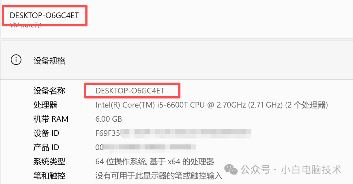Click the info icon beside 设备规格
This screenshot has height=184, width=353.
click(16, 60)
